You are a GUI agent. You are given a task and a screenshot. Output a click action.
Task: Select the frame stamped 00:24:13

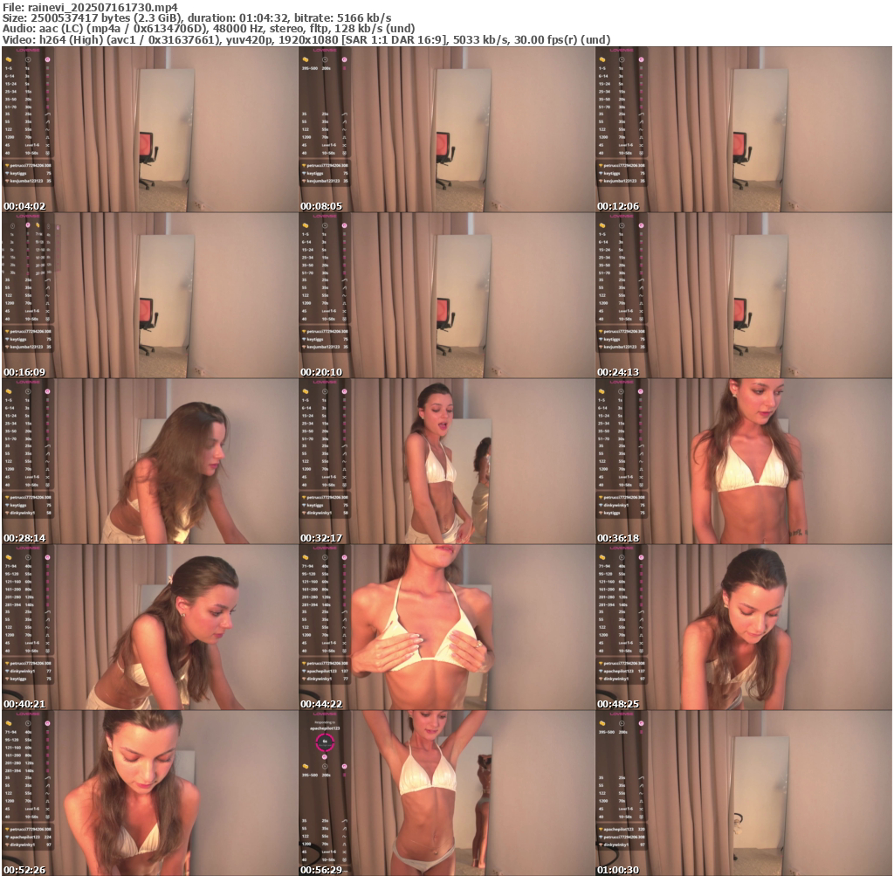[744, 295]
